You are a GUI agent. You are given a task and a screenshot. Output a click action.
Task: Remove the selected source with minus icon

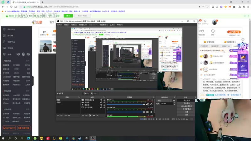pyautogui.click(x=86, y=115)
